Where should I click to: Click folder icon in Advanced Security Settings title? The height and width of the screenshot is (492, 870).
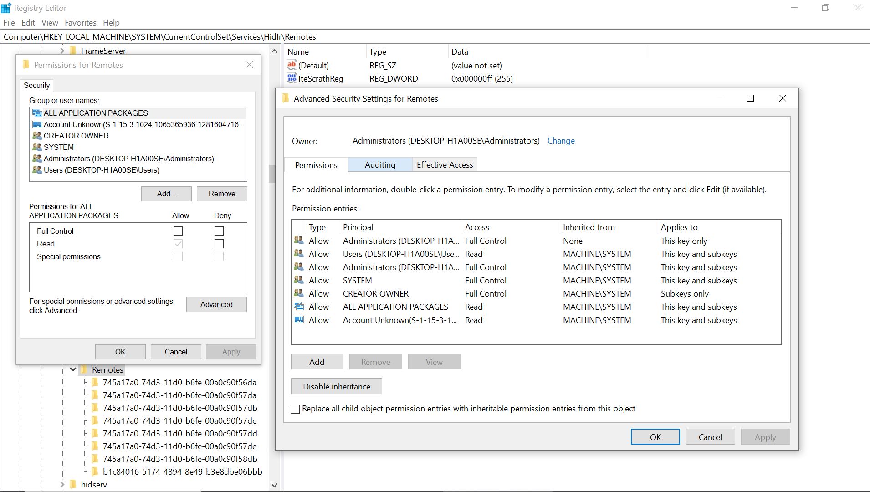286,98
